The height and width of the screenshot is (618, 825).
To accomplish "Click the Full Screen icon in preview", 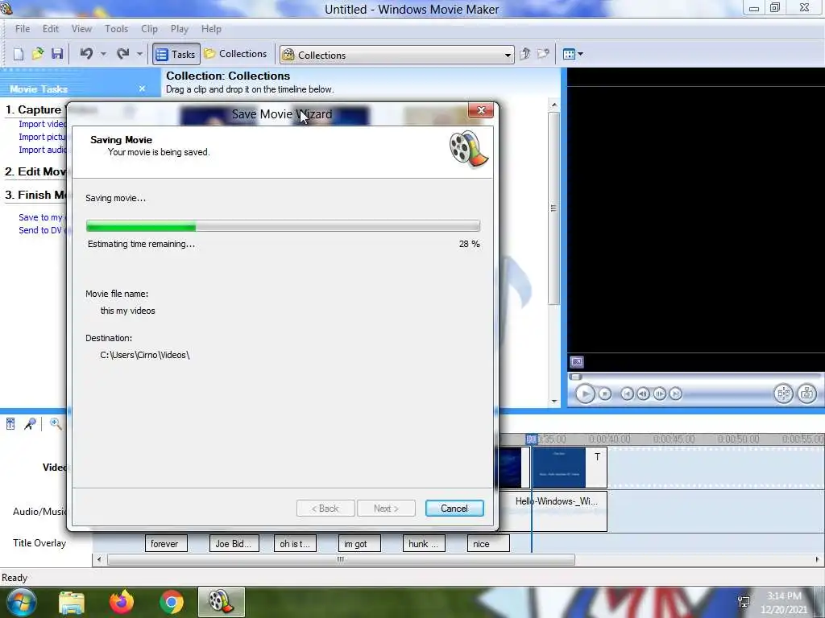I will [577, 361].
